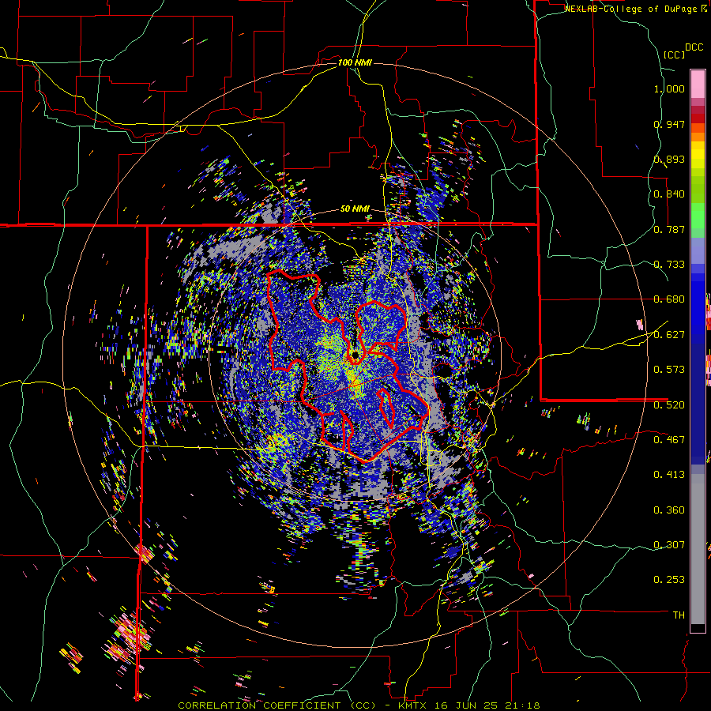Pick the dark navy segment near 0.520
The image size is (711, 711).
click(698, 400)
